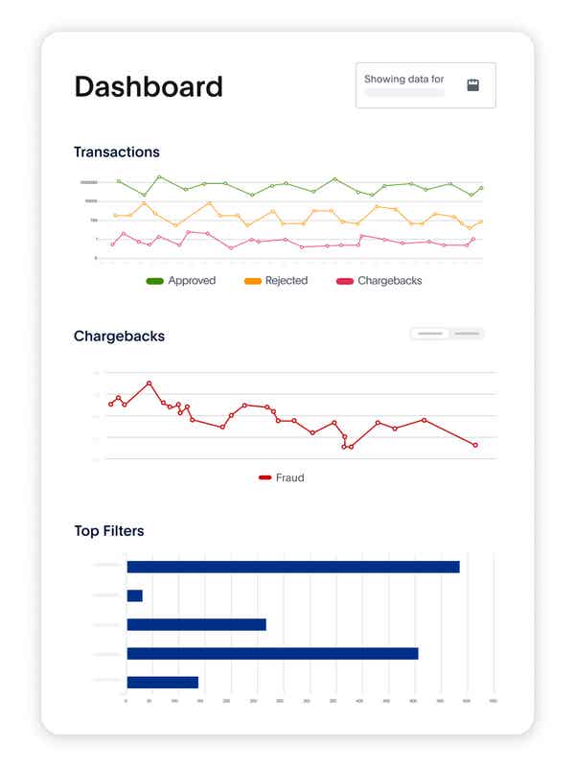575x767 pixels.
Task: Click the Dashboard title
Action: click(x=149, y=86)
